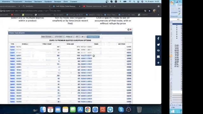
Task: Click the blue Change Product button
Action: click(x=93, y=37)
